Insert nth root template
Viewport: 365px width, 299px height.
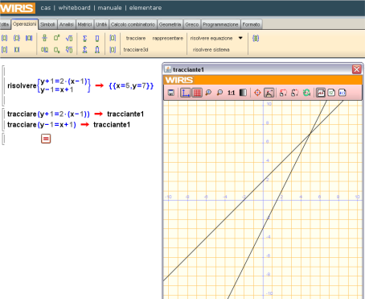click(69, 50)
